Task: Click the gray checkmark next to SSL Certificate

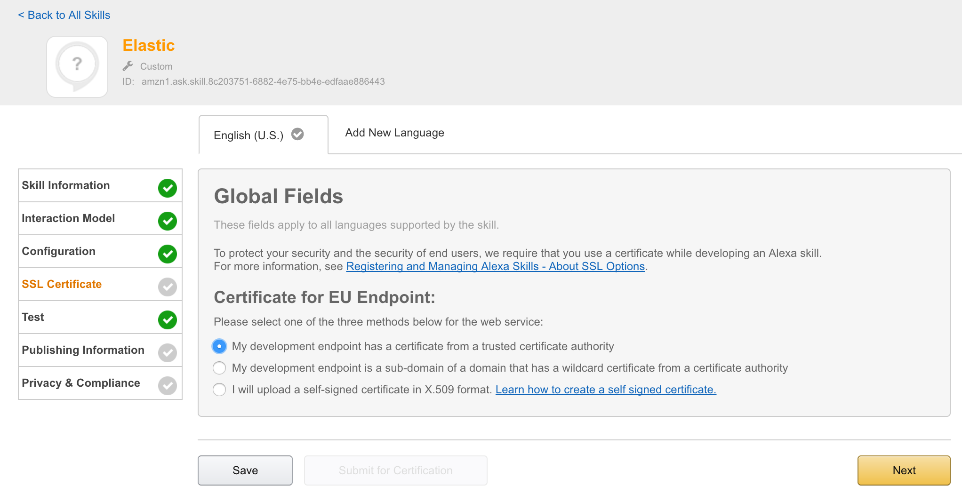Action: point(167,287)
